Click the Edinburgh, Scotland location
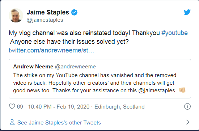The height and width of the screenshot is (131, 199). tap(119, 107)
